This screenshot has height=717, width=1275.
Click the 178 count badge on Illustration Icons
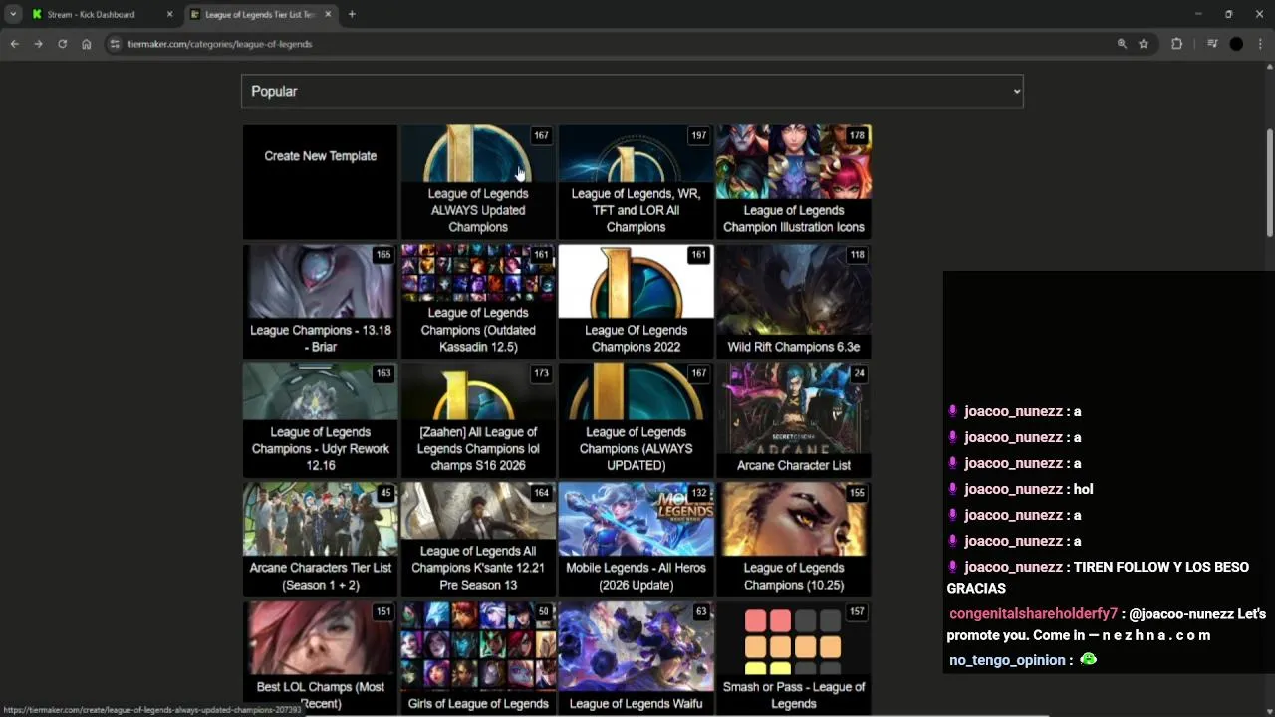pyautogui.click(x=857, y=135)
